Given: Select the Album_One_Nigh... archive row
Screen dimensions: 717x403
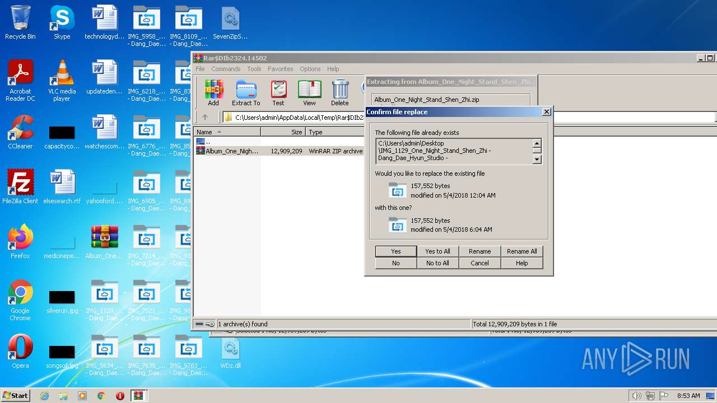Looking at the screenshot, I should tap(279, 151).
